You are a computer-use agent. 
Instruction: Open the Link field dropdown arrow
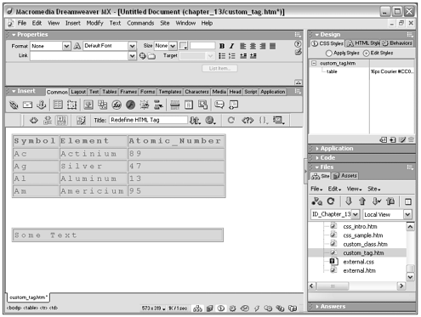coord(132,56)
